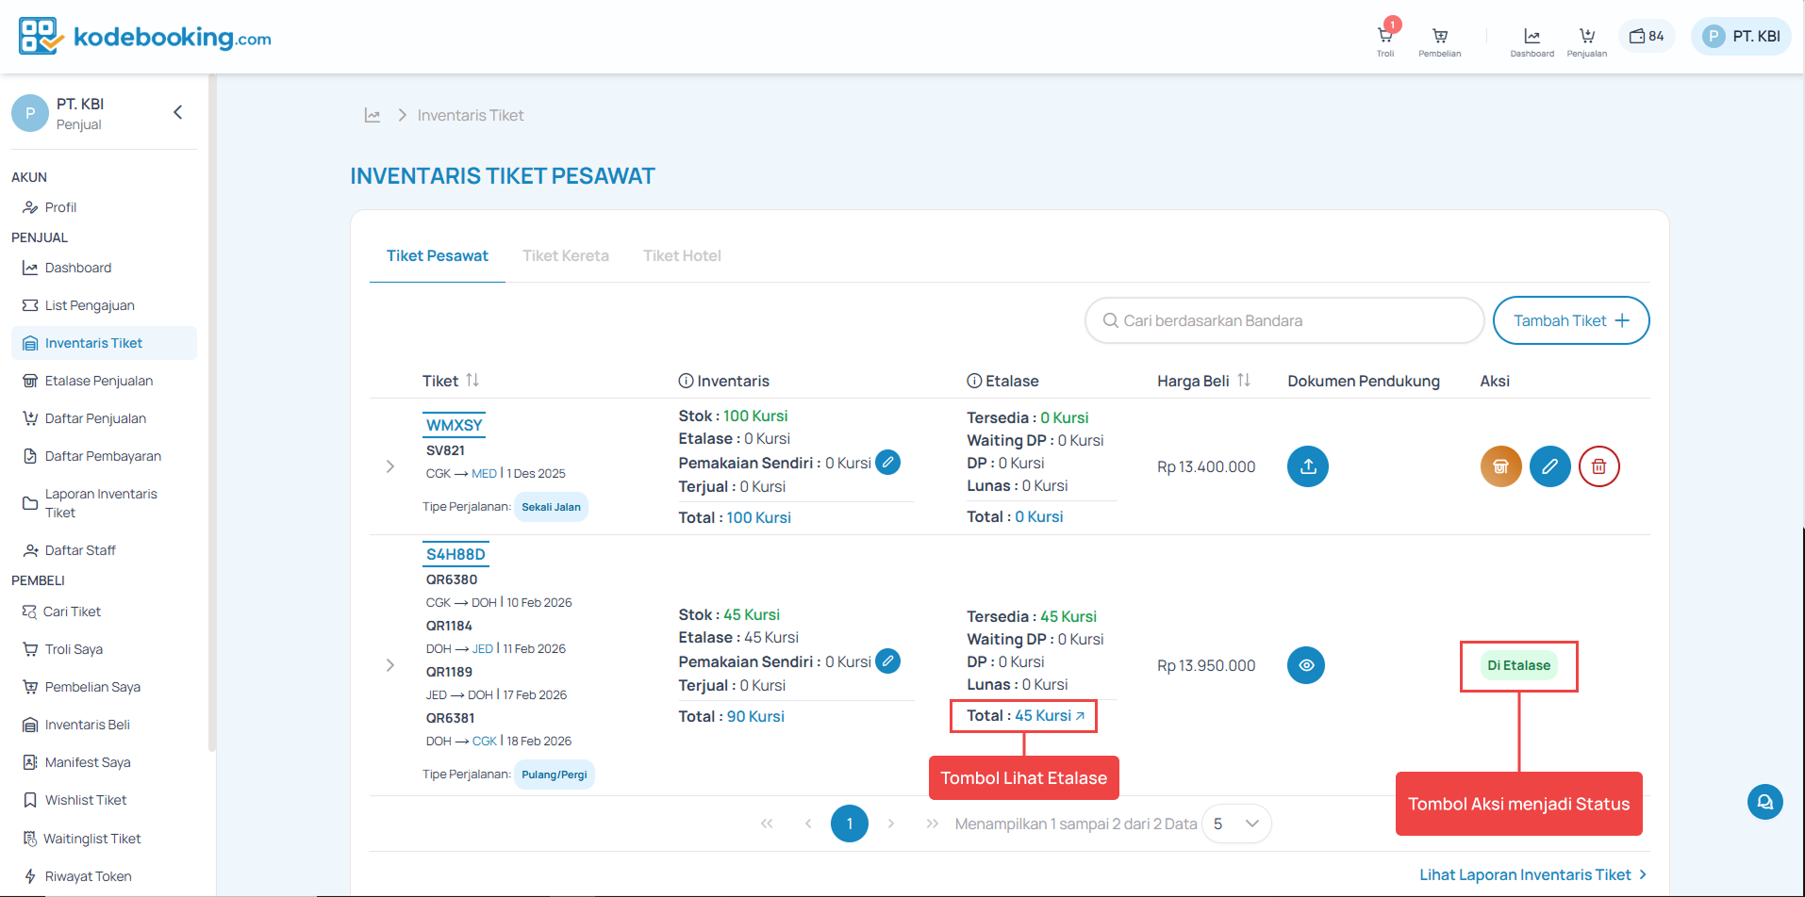Expand the S4H88D ticket row
Viewport: 1805px width, 897px height.
[390, 665]
